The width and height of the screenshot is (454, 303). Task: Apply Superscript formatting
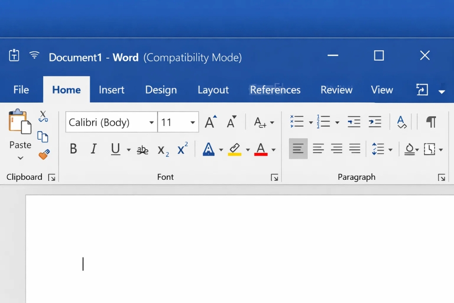pyautogui.click(x=182, y=149)
